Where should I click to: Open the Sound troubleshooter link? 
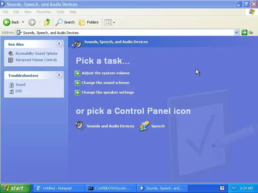[x=20, y=85]
